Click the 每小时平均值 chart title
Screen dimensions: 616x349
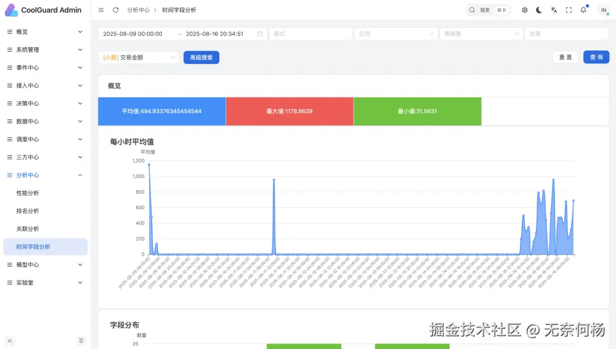click(x=132, y=142)
